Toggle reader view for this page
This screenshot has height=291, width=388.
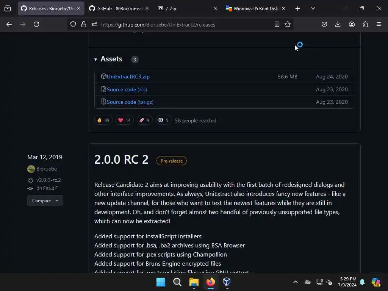coord(277,24)
